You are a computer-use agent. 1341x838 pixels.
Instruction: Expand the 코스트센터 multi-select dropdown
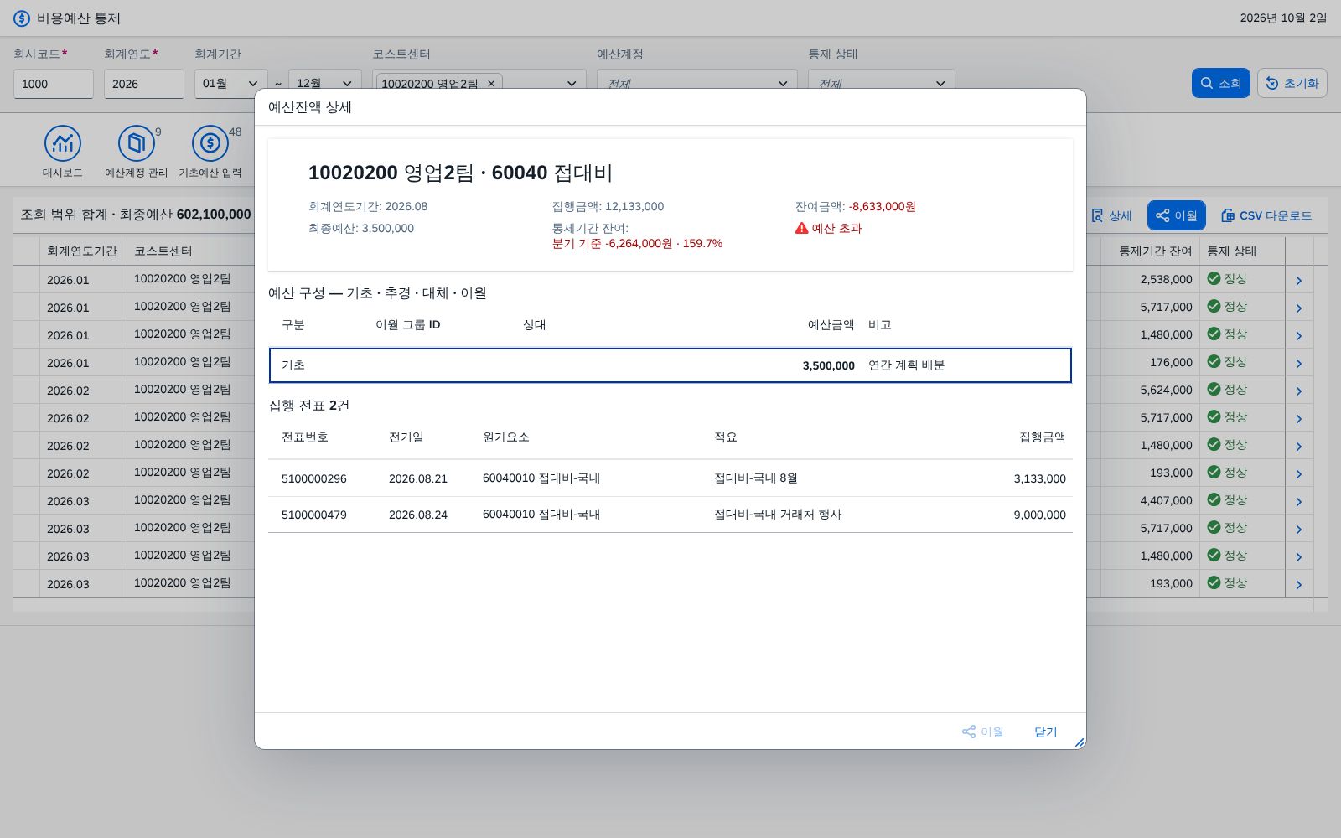pyautogui.click(x=571, y=84)
